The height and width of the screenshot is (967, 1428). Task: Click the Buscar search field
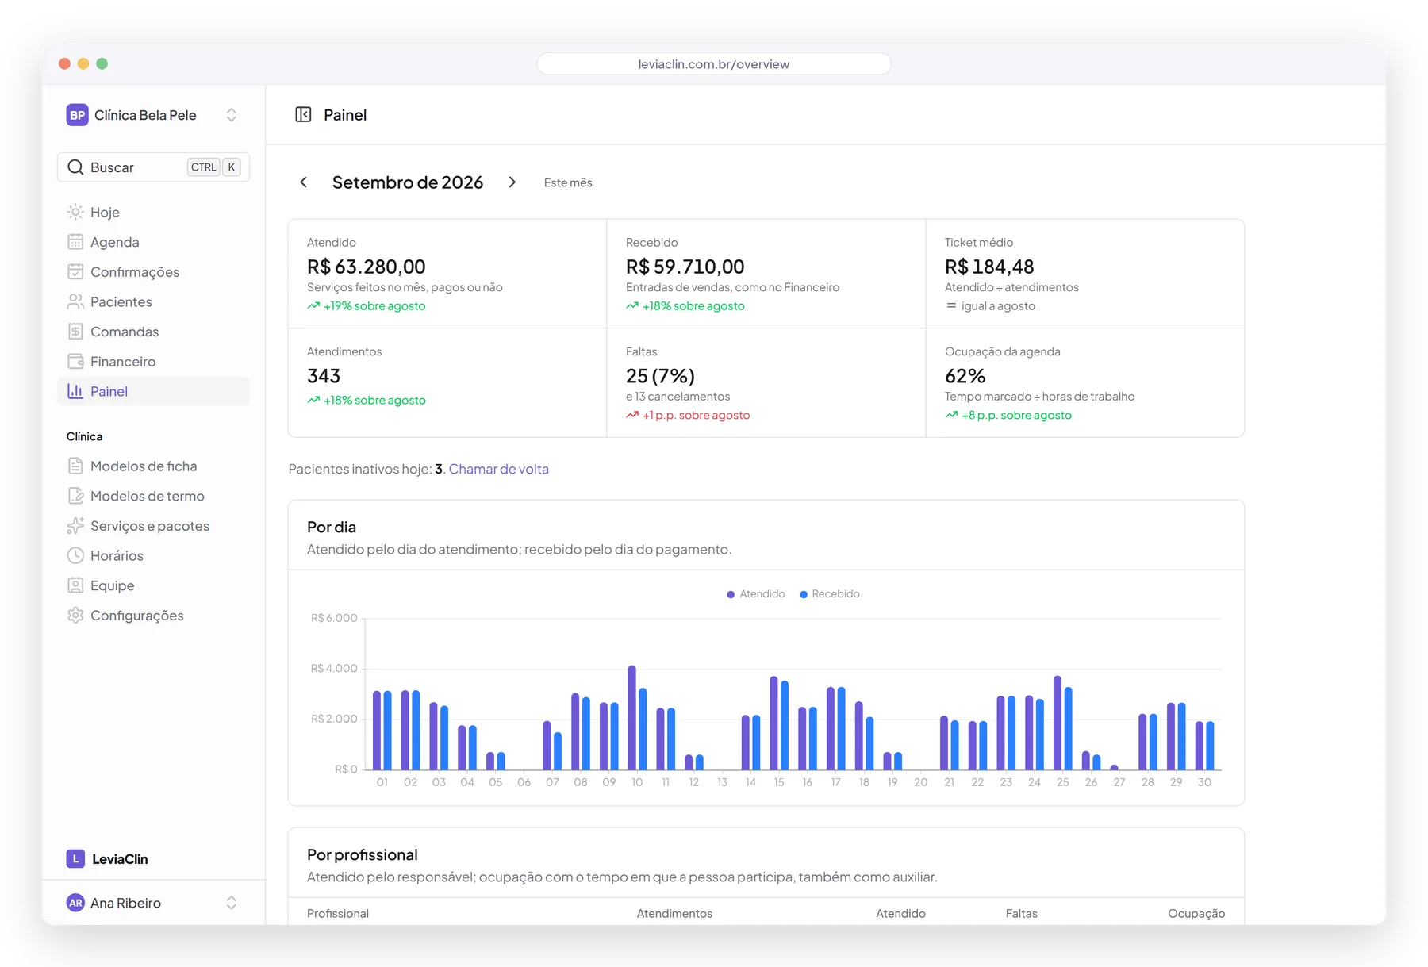154,167
